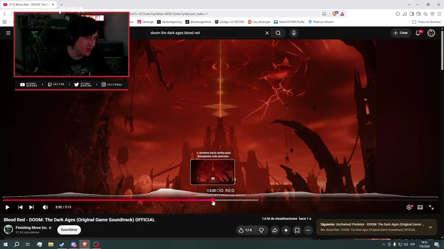Screen dimensions: 444x249
Task: Focus the YouTube search box
Action: click(206, 33)
